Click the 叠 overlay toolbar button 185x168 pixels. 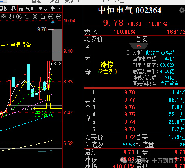pos(13,9)
